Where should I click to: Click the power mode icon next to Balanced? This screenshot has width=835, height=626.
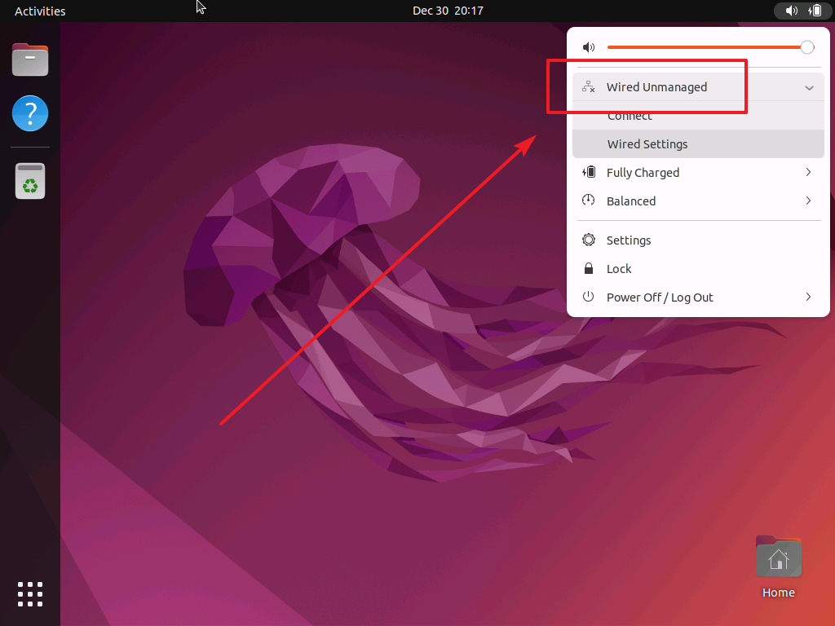[589, 201]
